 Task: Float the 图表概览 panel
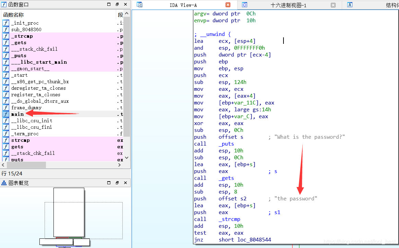pyautogui.click(x=117, y=183)
